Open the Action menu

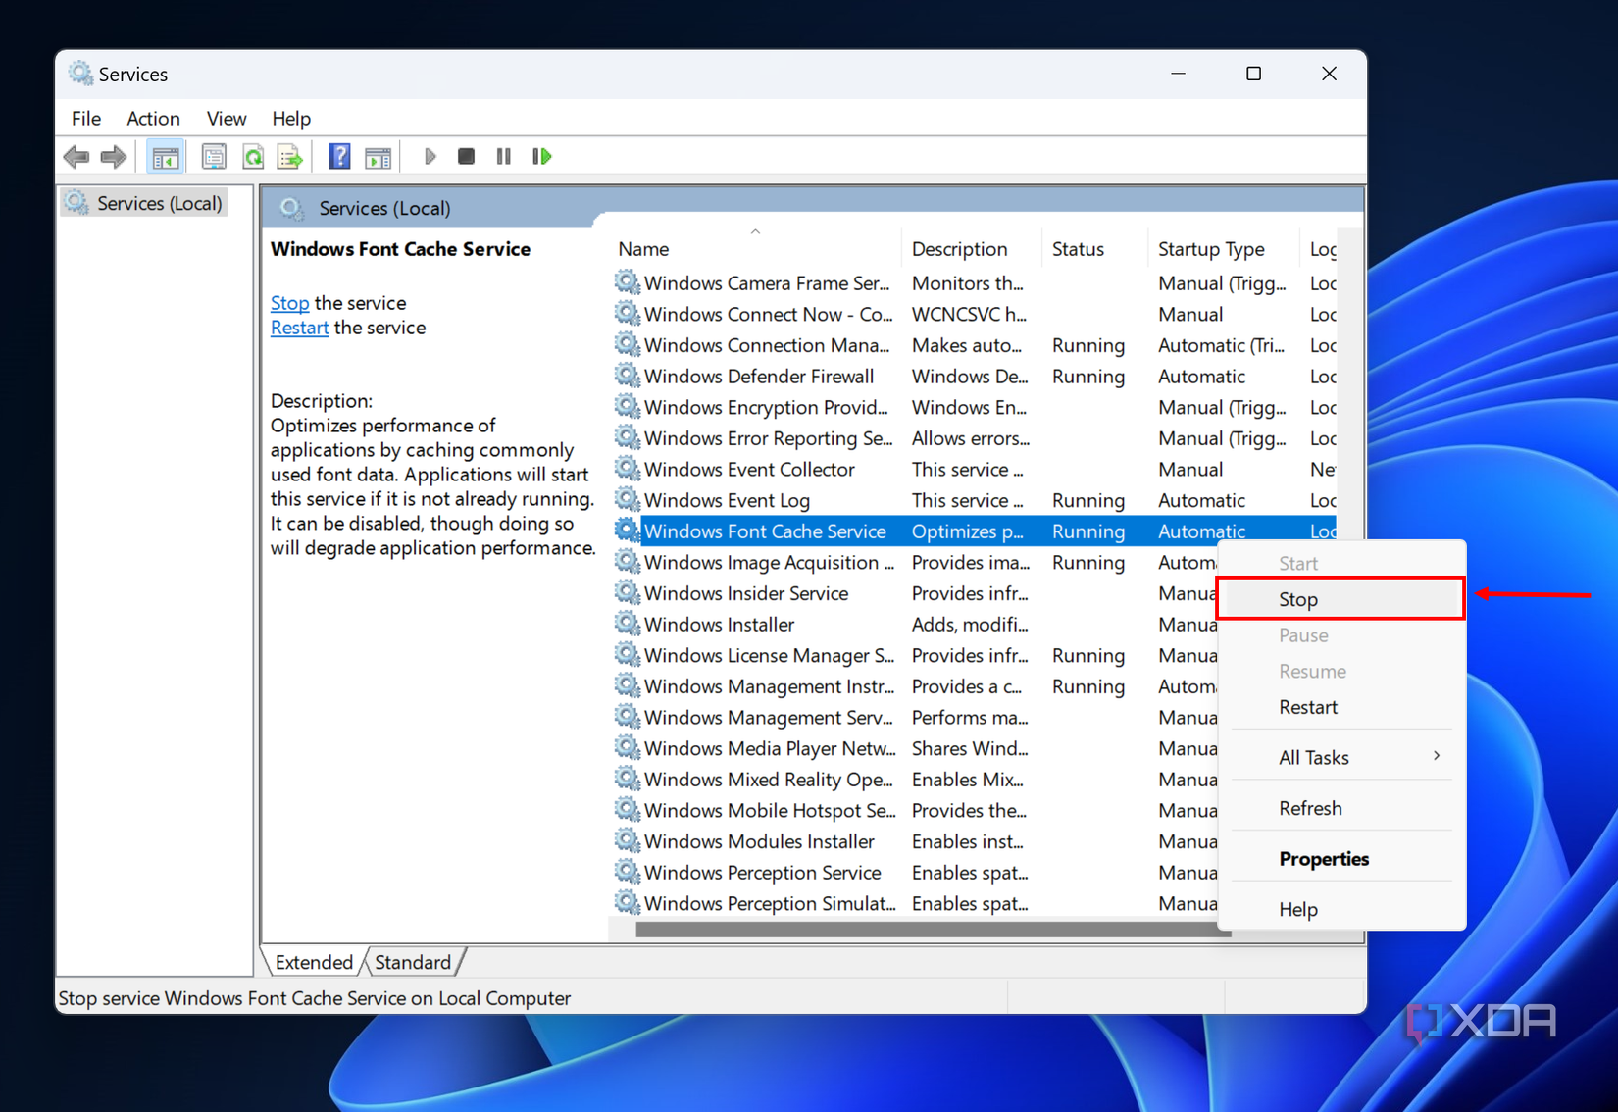pyautogui.click(x=153, y=119)
